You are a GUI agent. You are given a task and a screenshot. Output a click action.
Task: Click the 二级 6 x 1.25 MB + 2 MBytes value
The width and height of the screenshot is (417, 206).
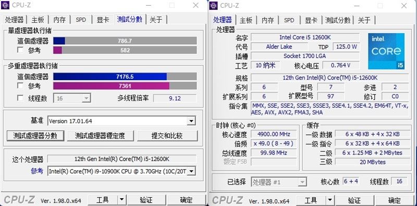click(x=372, y=152)
